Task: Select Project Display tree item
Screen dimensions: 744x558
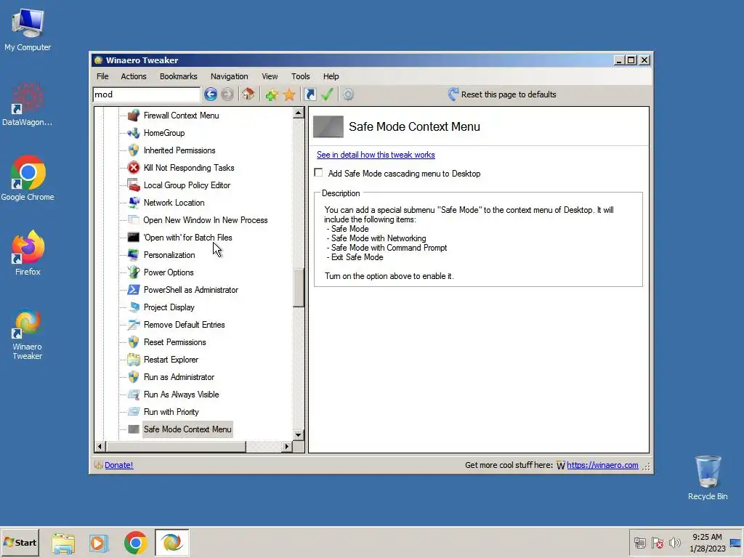Action: pos(169,307)
